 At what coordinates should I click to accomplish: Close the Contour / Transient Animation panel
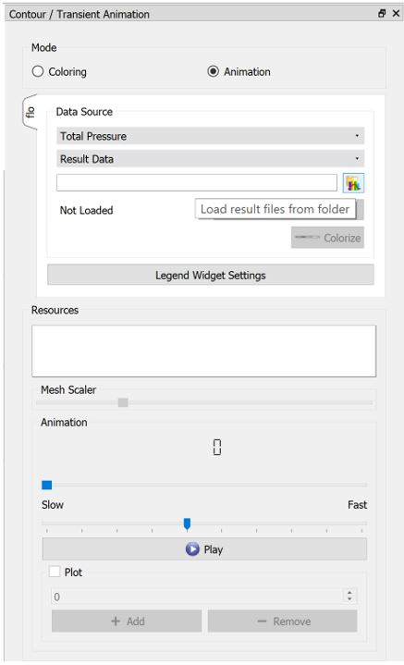396,13
